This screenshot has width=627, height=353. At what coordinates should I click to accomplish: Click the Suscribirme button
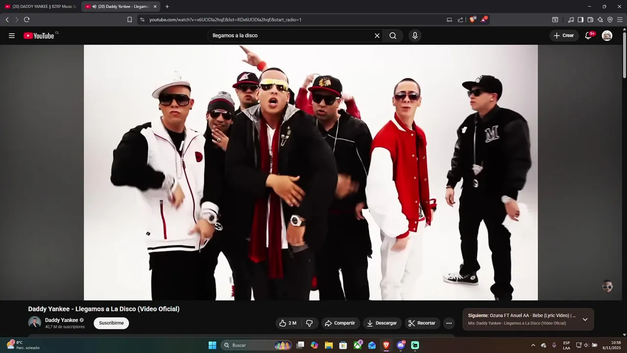point(111,323)
